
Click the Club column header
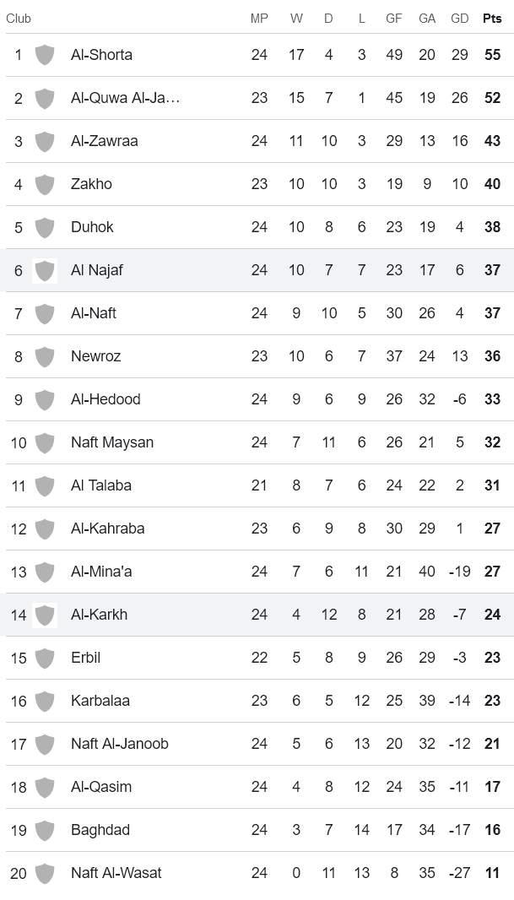pyautogui.click(x=19, y=19)
